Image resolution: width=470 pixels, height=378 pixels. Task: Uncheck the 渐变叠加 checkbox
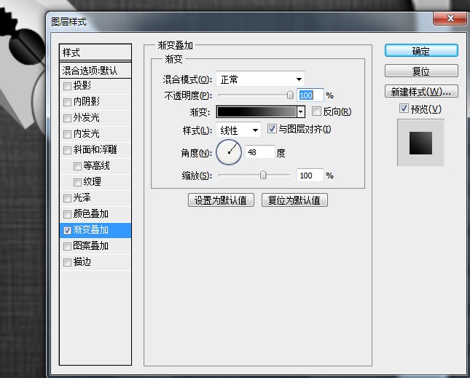(x=67, y=230)
